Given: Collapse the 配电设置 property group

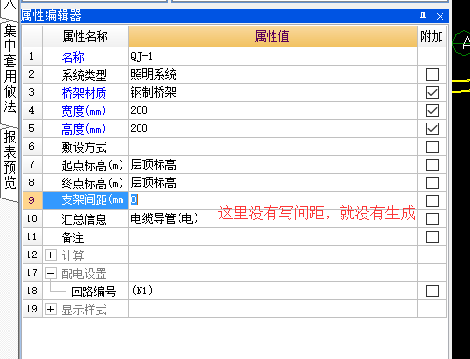Looking at the screenshot, I should (x=50, y=274).
